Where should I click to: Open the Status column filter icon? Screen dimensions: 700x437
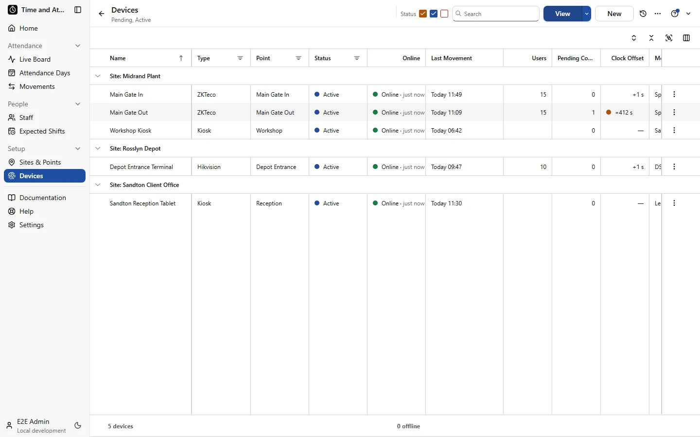tap(357, 58)
